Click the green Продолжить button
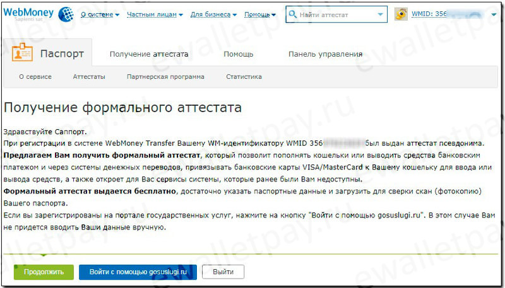Image resolution: width=505 pixels, height=288 pixels. coord(44,272)
